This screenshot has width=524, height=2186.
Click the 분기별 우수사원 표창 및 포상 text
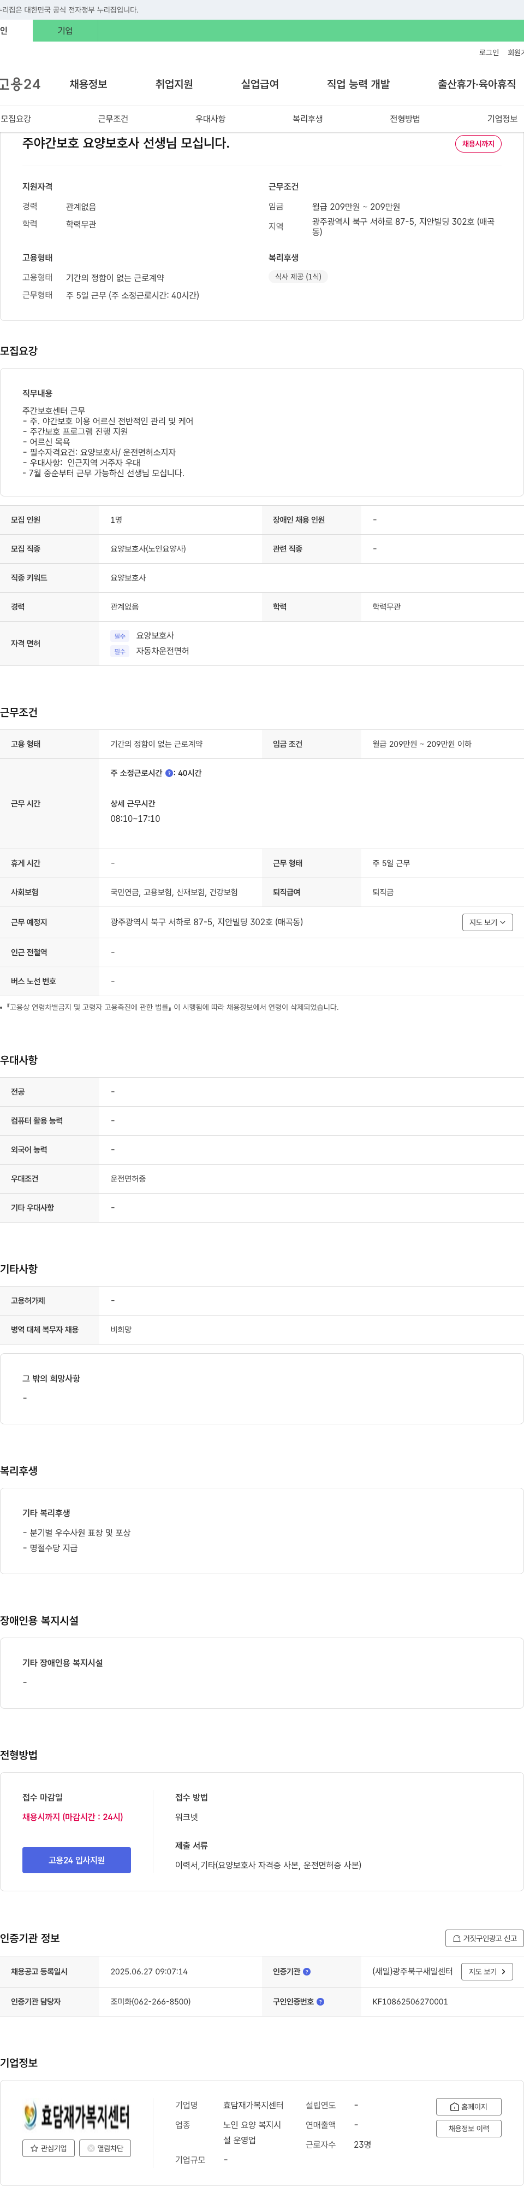tap(80, 1533)
